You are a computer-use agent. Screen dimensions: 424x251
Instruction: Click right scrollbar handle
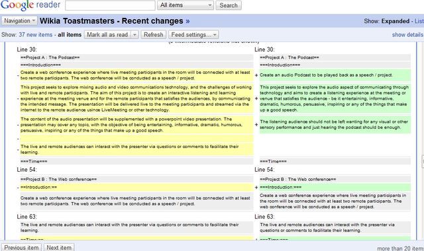click(423, 161)
